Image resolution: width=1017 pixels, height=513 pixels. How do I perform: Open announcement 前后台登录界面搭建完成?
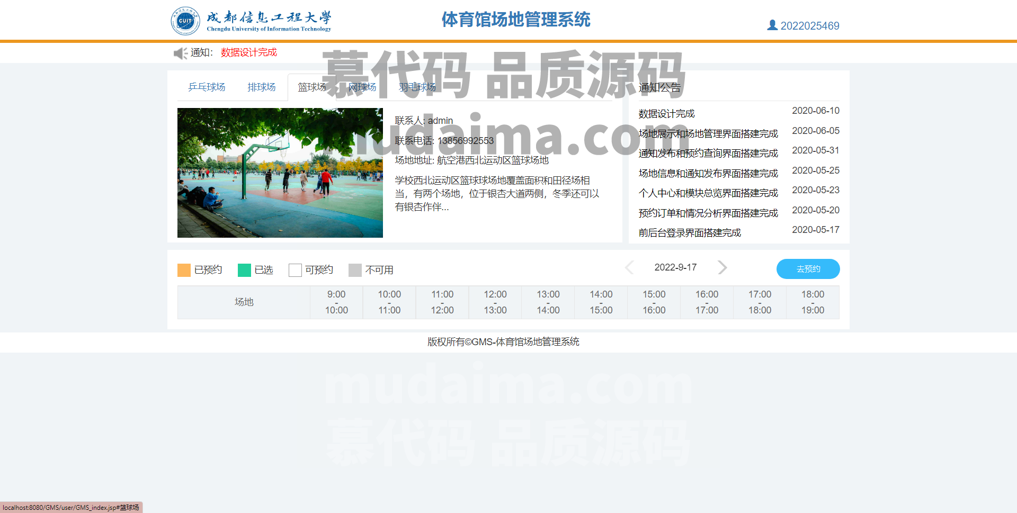[690, 233]
